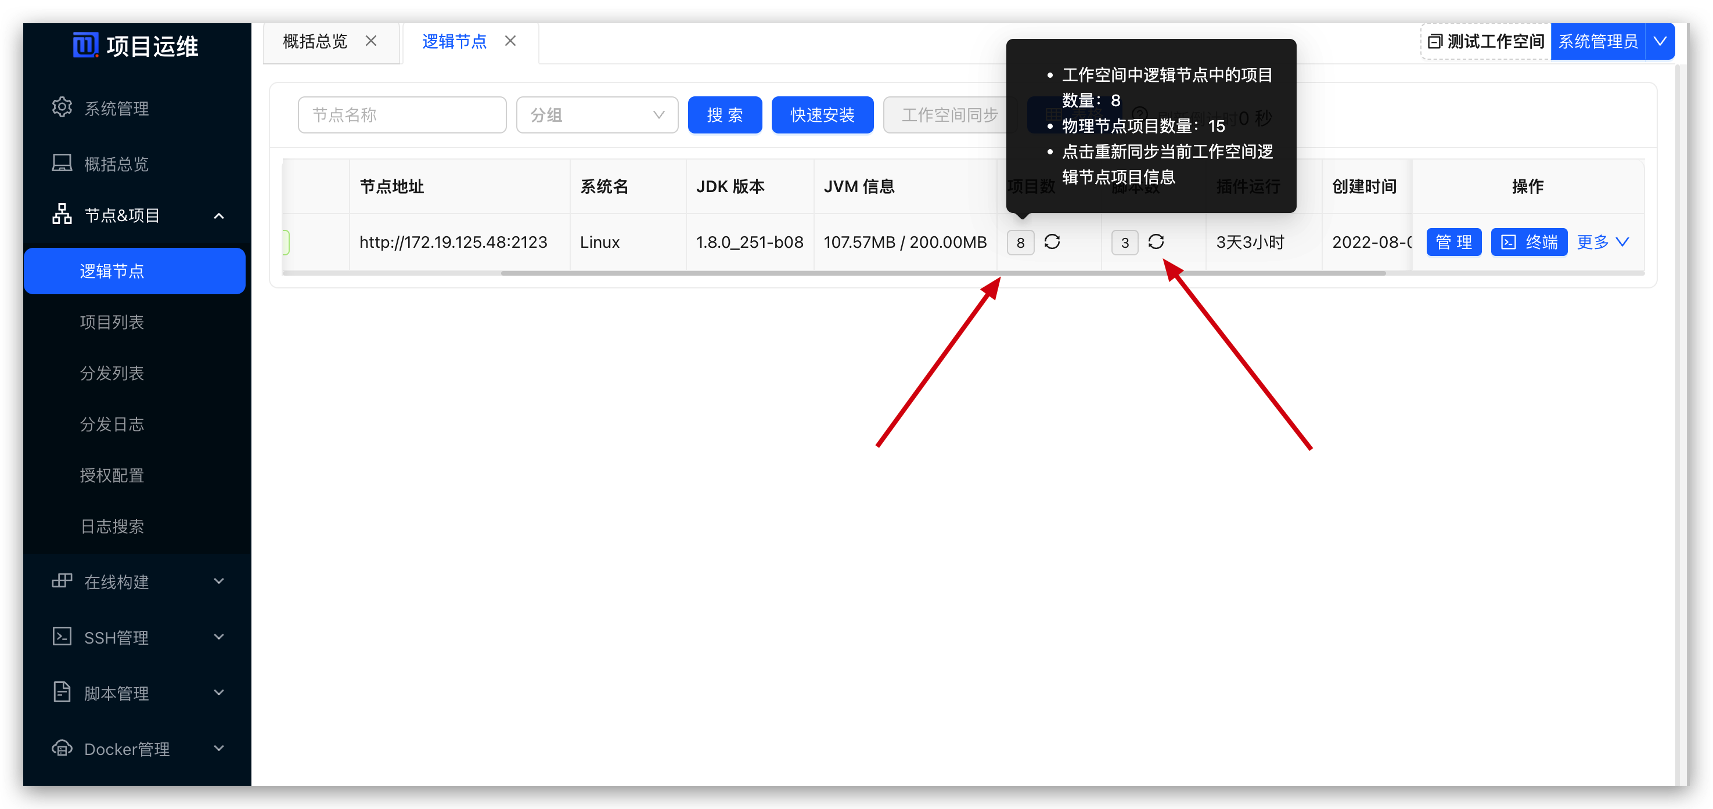Click the 节点&项目 network icon
Image resolution: width=1713 pixels, height=809 pixels.
click(62, 214)
